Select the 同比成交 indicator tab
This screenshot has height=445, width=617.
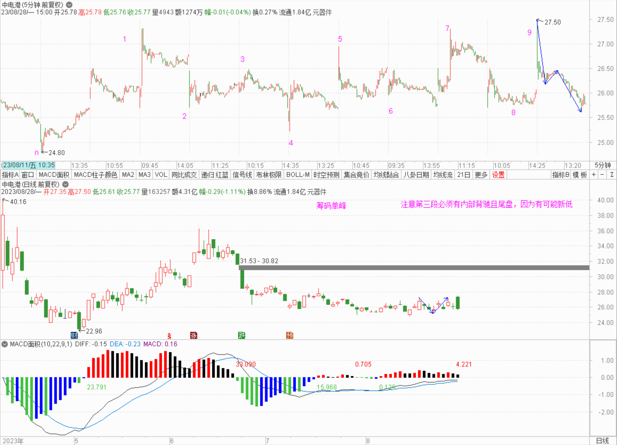(x=184, y=175)
